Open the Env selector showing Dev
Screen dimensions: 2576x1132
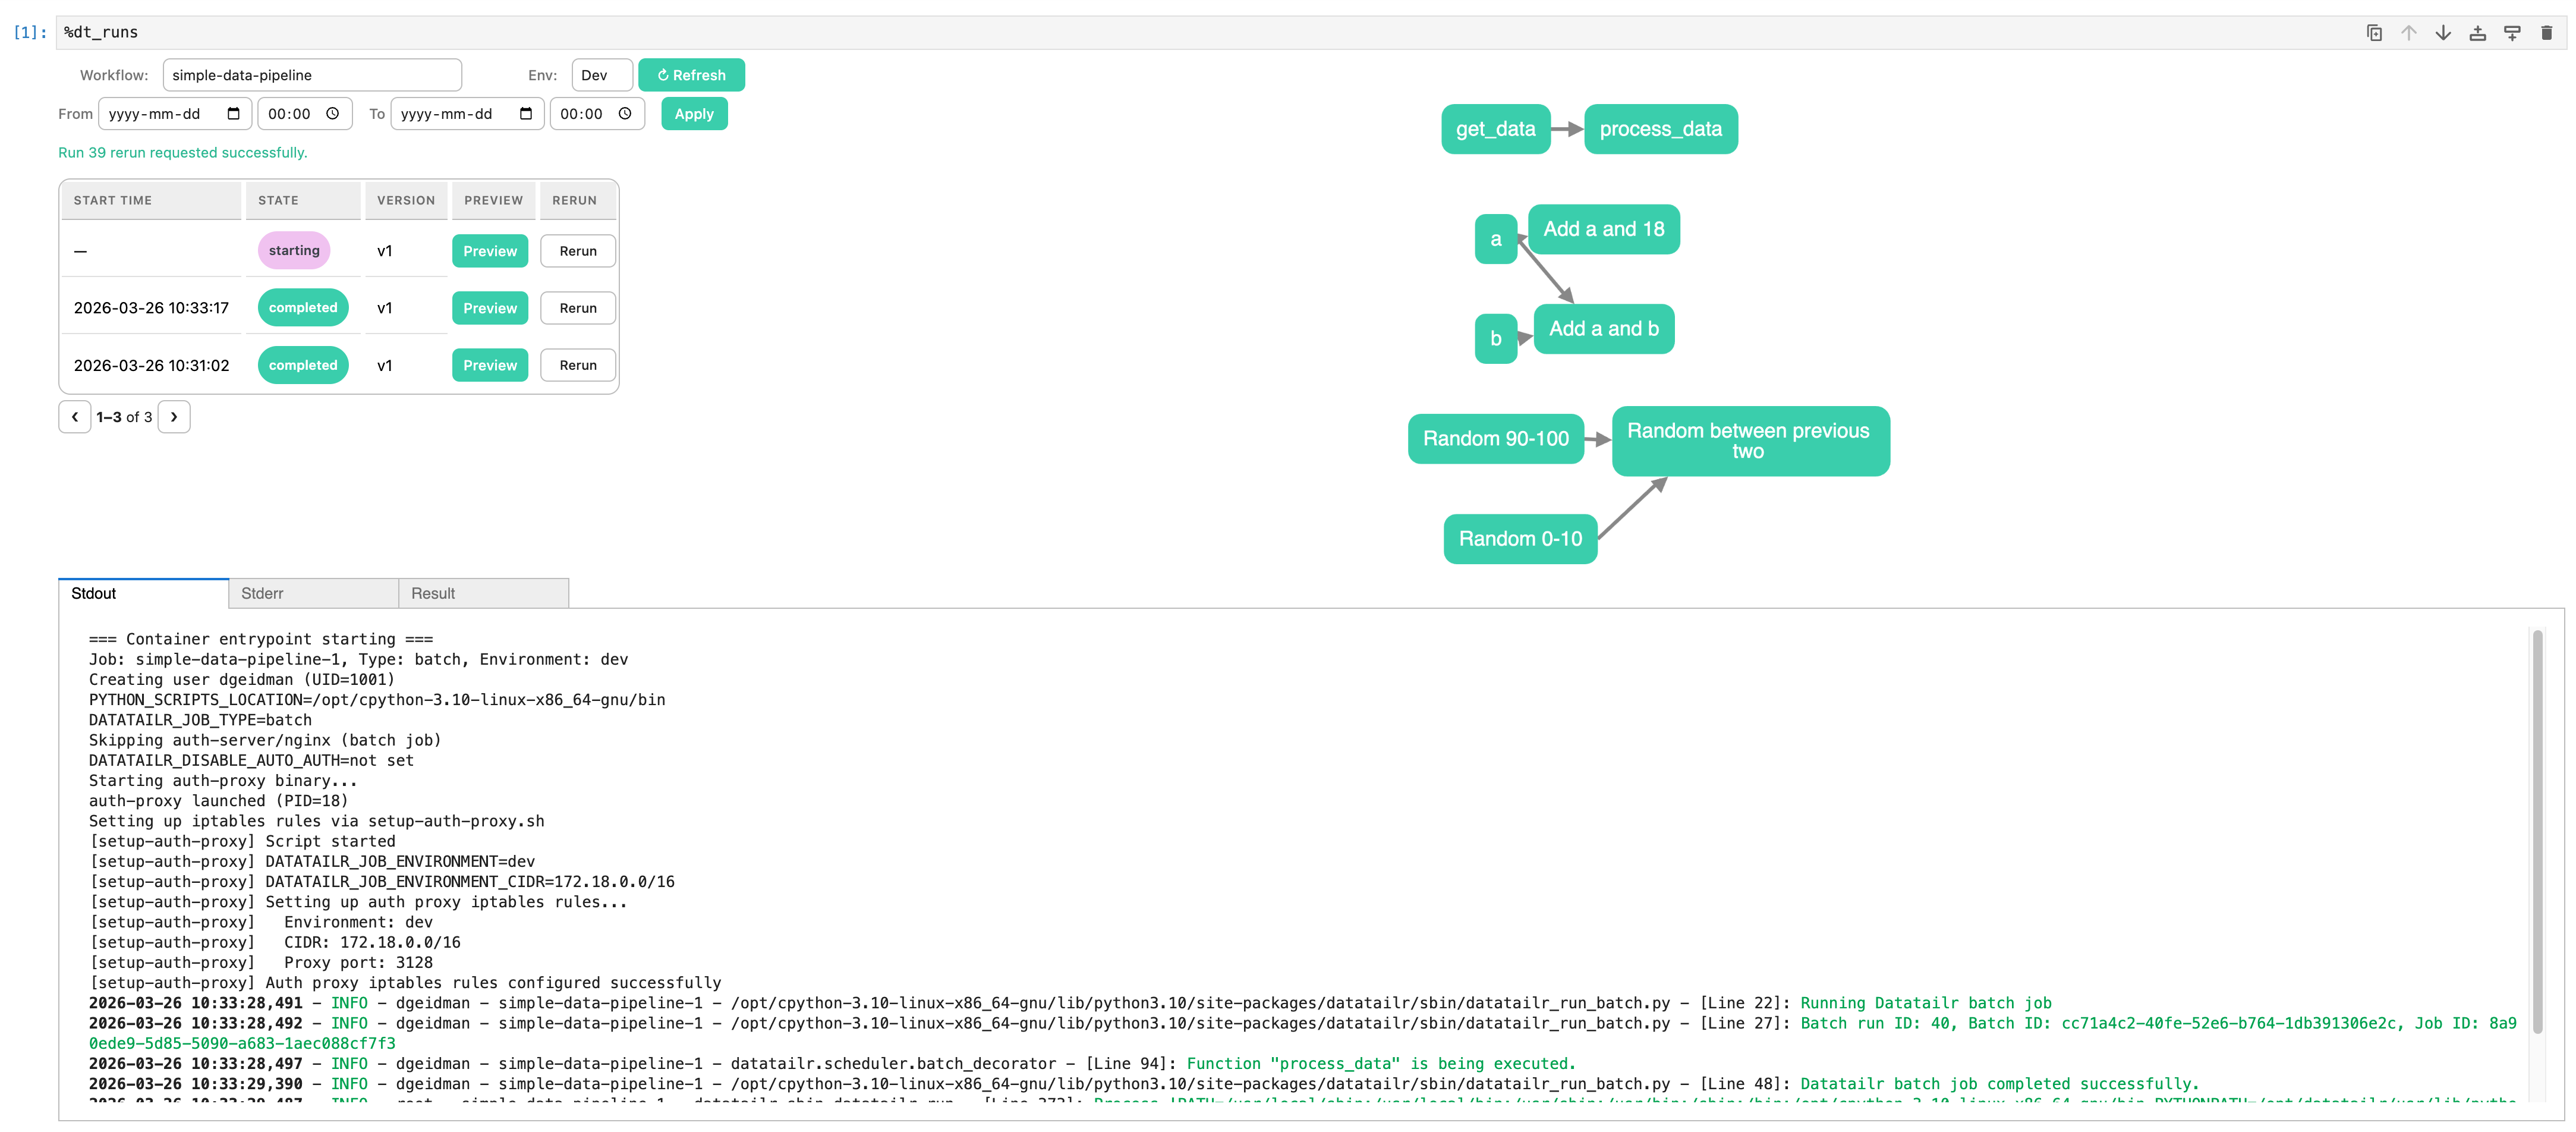point(601,74)
